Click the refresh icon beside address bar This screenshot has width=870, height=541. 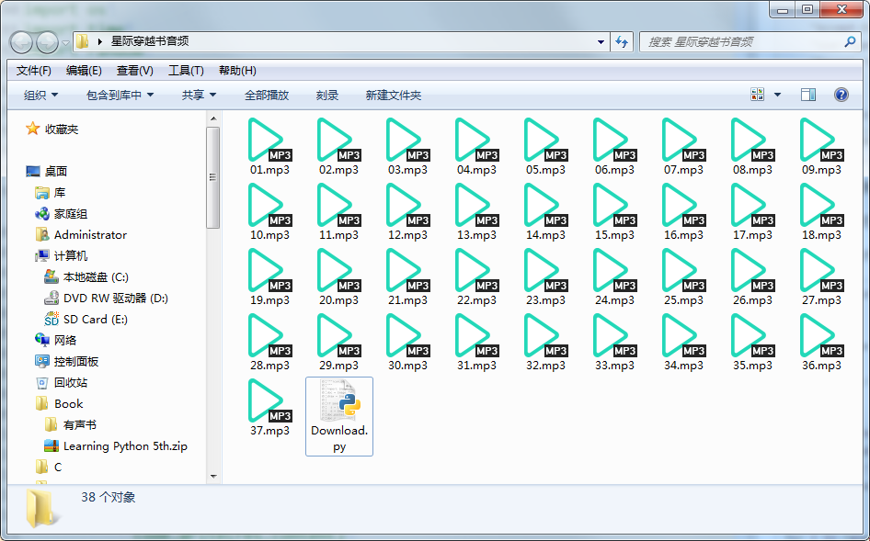(x=622, y=41)
